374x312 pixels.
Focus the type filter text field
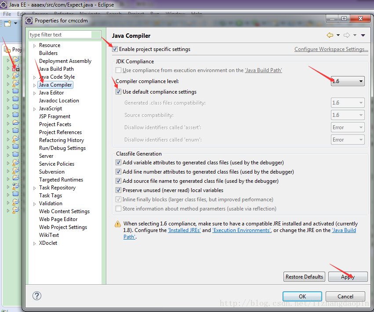(65, 35)
